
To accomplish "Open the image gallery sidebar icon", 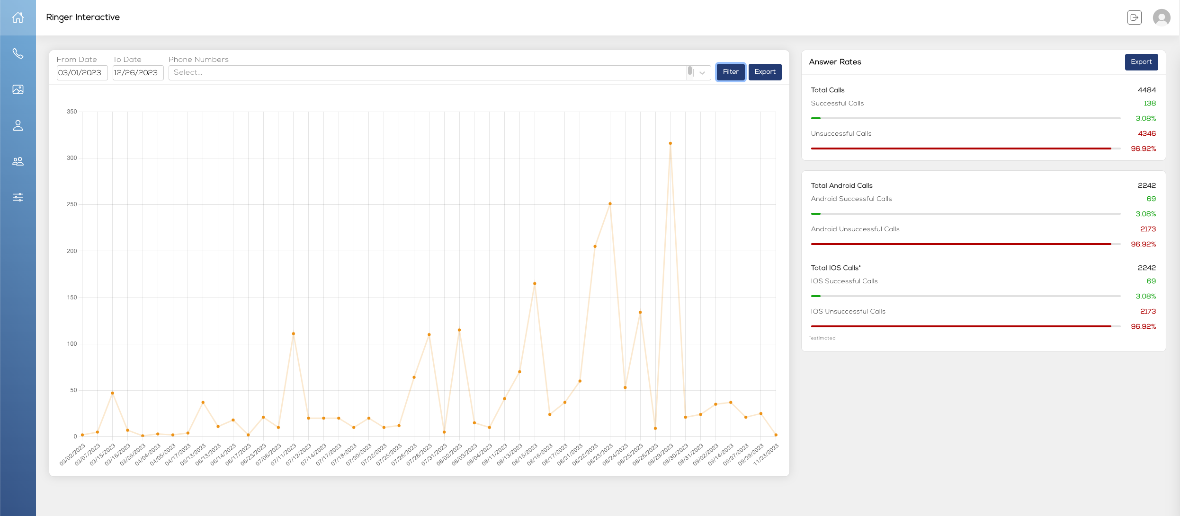I will pos(18,89).
